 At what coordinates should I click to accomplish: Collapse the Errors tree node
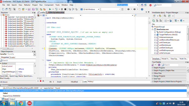tap(1, 15)
